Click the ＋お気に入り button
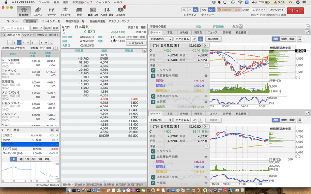Screen dimensions: 311x194 coord(136,43)
